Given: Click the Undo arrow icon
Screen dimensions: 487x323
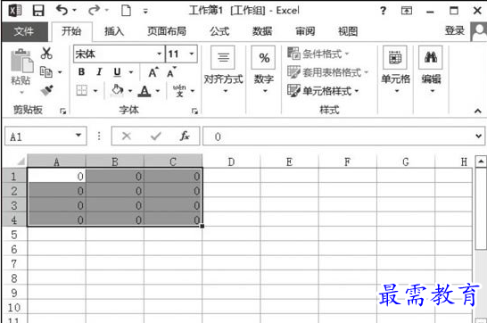Looking at the screenshot, I should click(x=62, y=10).
